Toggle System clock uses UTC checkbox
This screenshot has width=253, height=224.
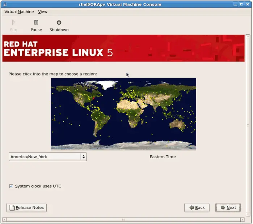pos(12,186)
